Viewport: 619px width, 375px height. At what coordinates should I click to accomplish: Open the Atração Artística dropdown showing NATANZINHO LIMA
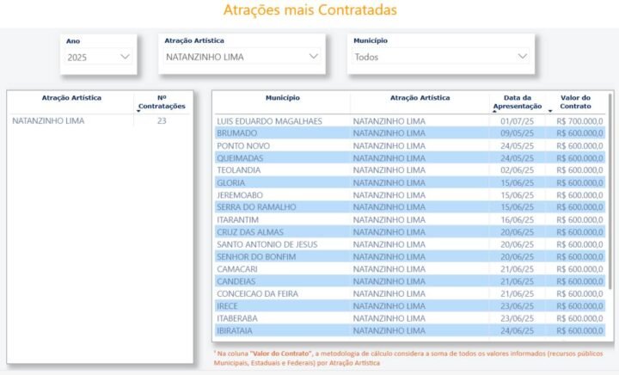click(242, 57)
